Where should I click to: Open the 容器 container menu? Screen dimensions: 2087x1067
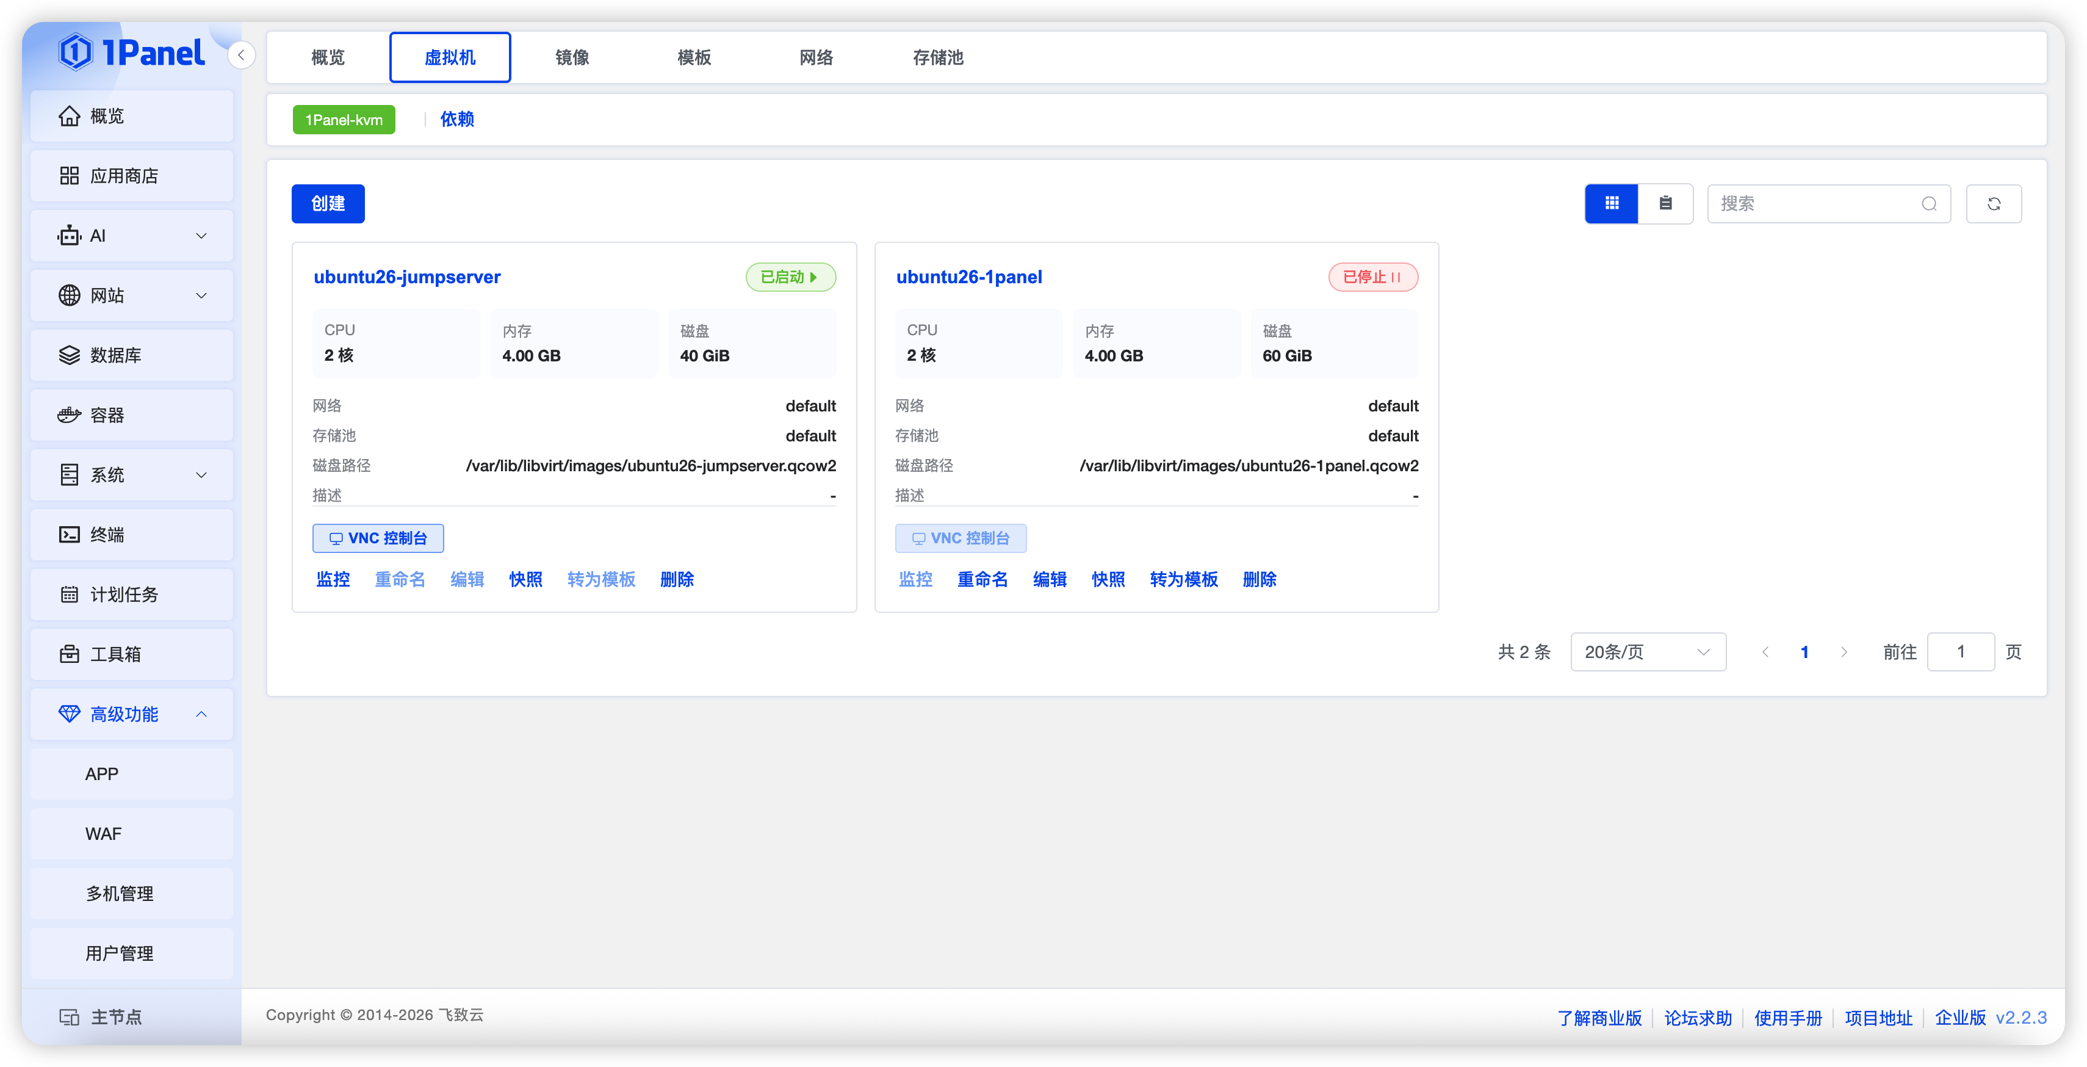click(x=132, y=416)
